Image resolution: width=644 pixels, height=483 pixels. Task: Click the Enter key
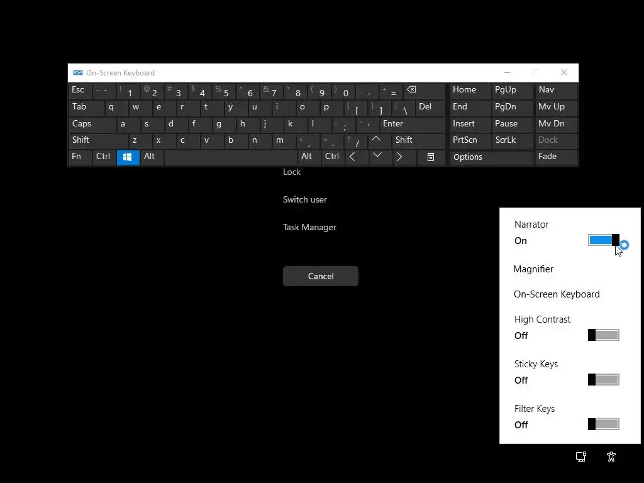413,124
